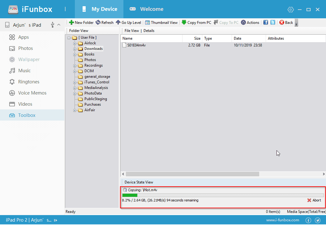Expand the Airlock folder node
This screenshot has height=225, width=326.
75,43
